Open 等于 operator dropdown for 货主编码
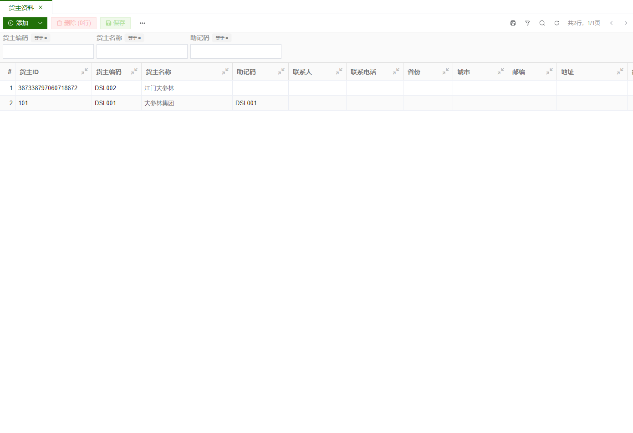Viewport: 633px width, 433px height. click(x=41, y=38)
